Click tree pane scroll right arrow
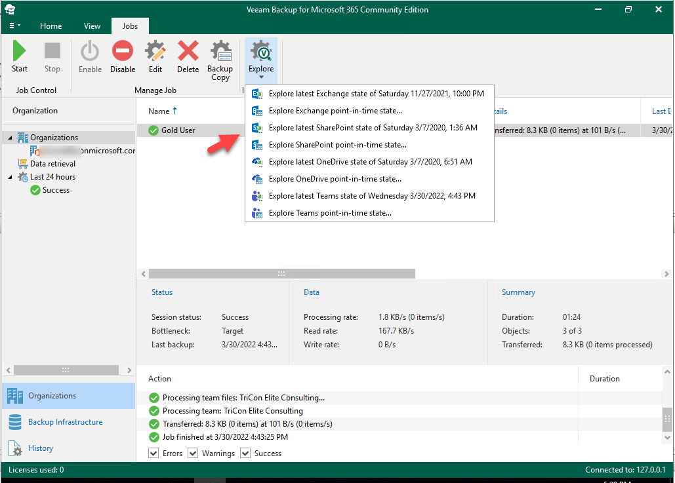Screen dimensions: 675x483 point(129,370)
